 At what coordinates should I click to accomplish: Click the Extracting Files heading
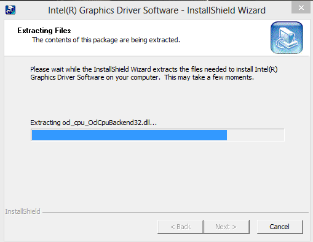point(44,31)
